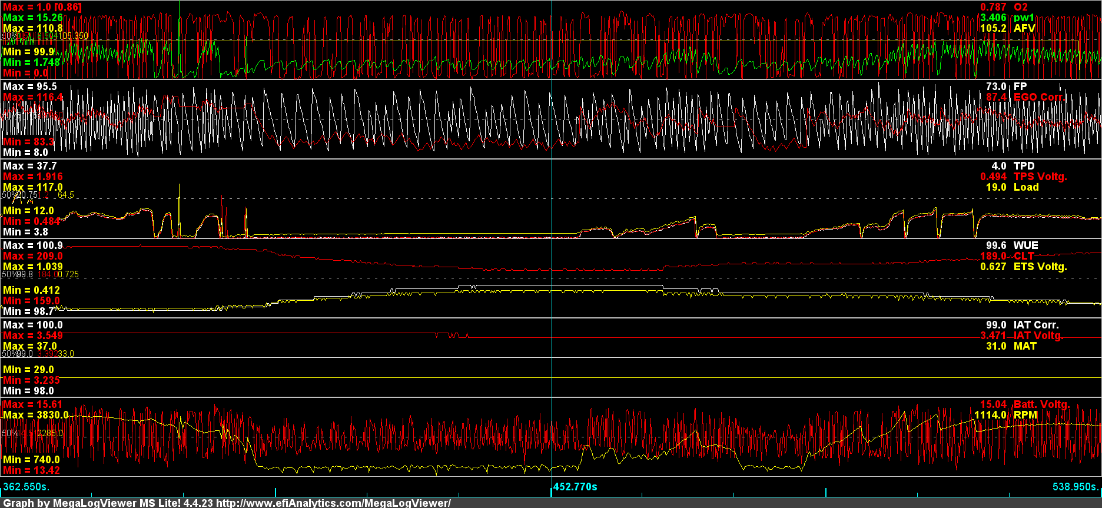The height and width of the screenshot is (508, 1102).
Task: Click the 'Max = 1.0 [0.86]' readout
Action: click(x=42, y=7)
